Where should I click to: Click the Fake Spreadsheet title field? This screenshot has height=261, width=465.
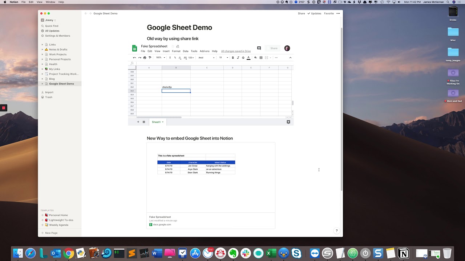[154, 46]
